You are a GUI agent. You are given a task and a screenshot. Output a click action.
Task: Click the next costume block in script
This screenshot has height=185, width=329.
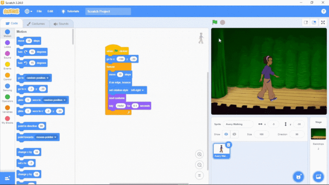(x=117, y=98)
